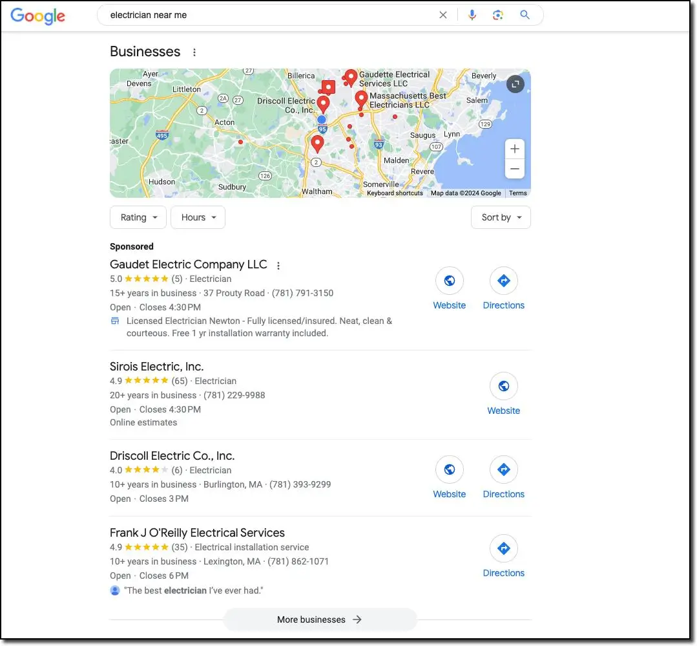Open the map Terms link
Viewport: 697px width, 646px height.
click(x=518, y=193)
